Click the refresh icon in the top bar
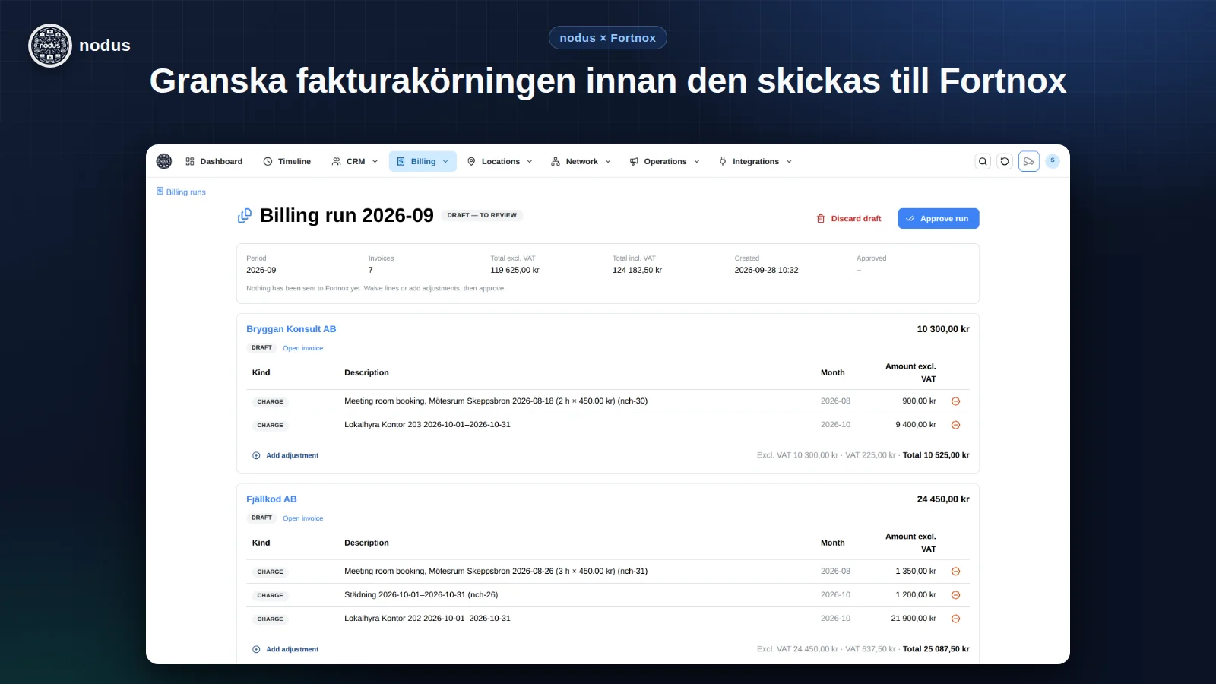This screenshot has height=684, width=1216. [1005, 161]
